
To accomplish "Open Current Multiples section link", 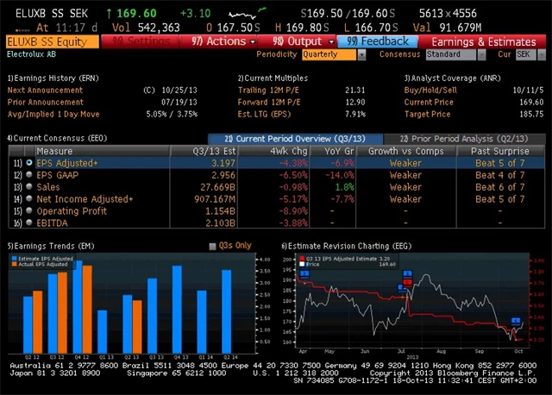I will coord(273,78).
